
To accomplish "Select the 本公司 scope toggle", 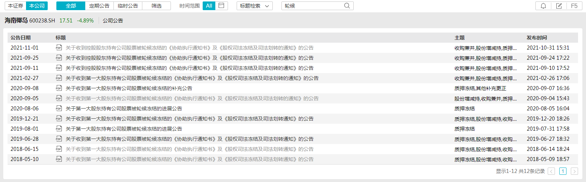I will coord(37,6).
